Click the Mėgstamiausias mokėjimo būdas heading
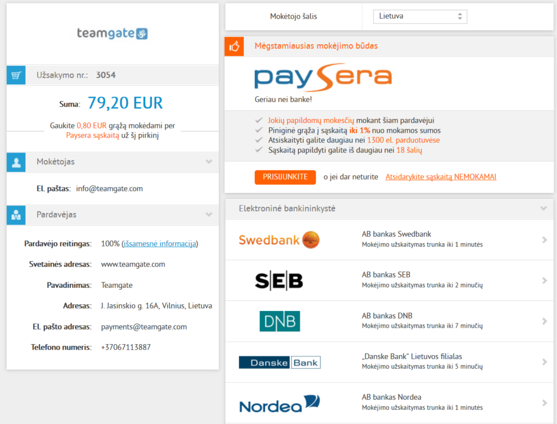The image size is (557, 424). [316, 46]
